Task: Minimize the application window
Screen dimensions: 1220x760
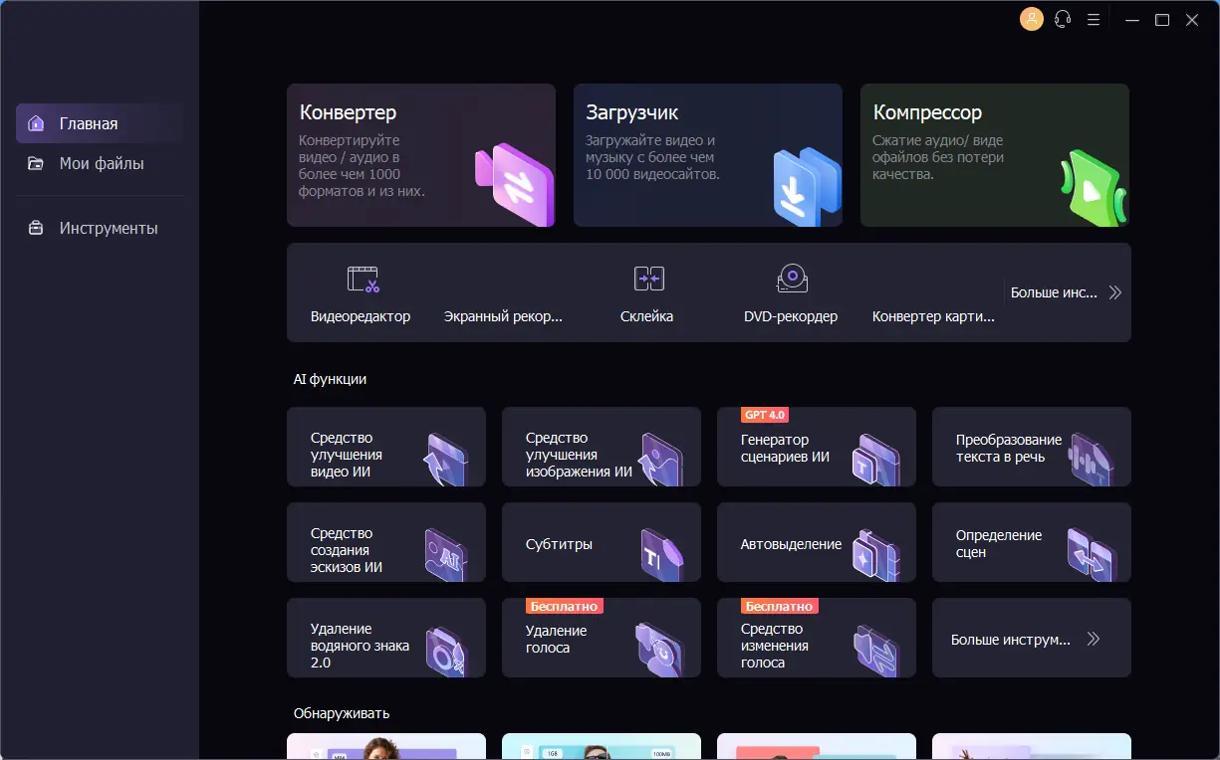Action: pyautogui.click(x=1131, y=19)
